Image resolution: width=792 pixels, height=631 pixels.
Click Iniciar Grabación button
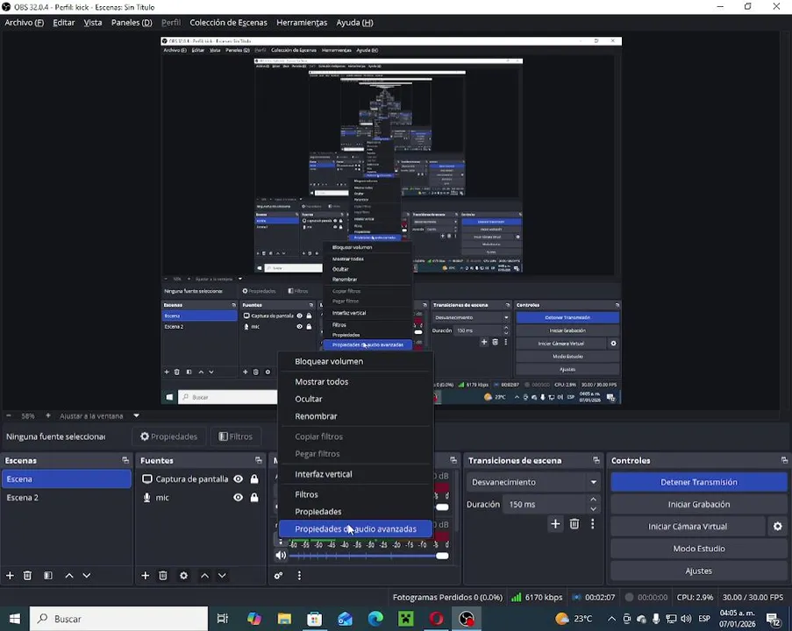pos(698,504)
